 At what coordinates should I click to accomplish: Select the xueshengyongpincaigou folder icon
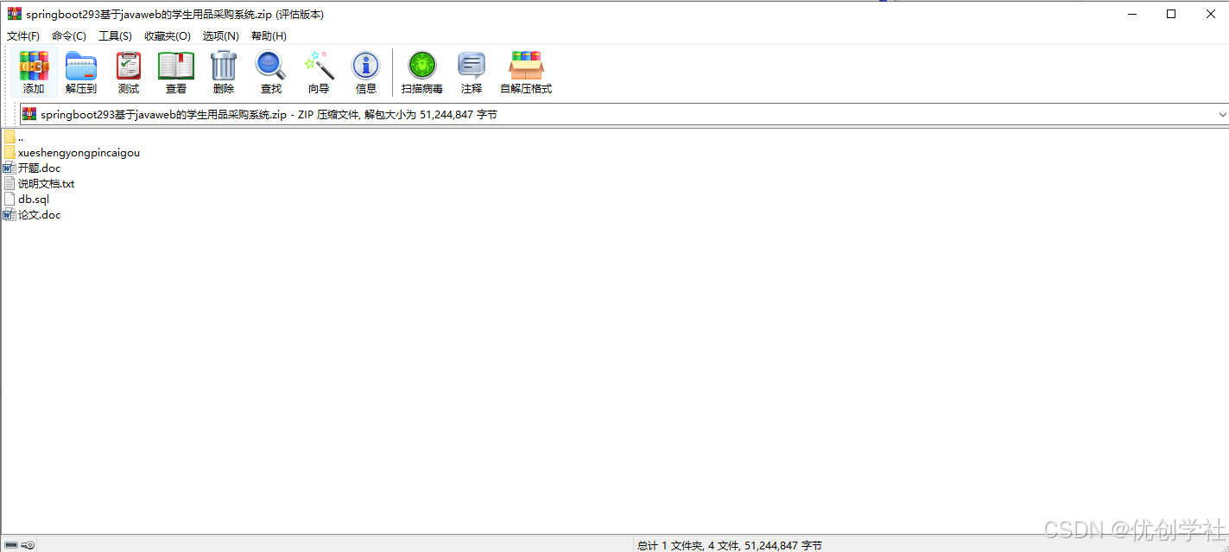click(10, 152)
